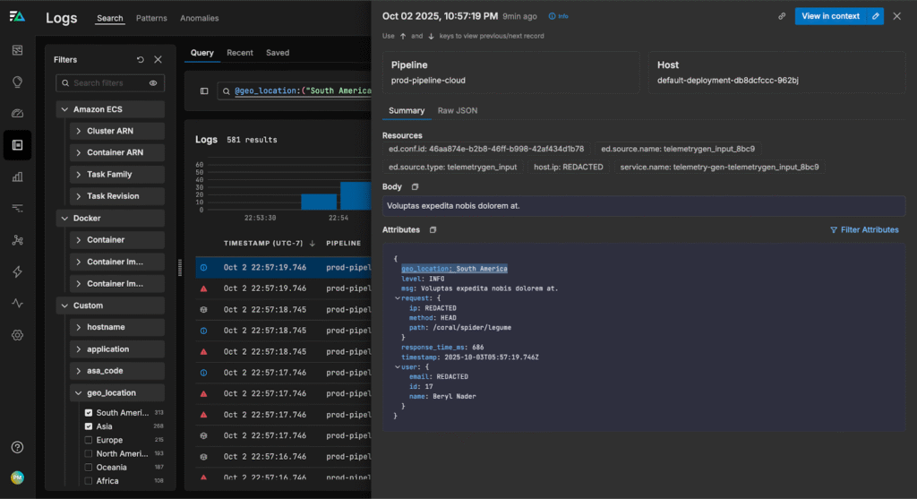Image resolution: width=917 pixels, height=499 pixels.
Task: Switch to the Raw JSON tab
Action: tap(457, 111)
